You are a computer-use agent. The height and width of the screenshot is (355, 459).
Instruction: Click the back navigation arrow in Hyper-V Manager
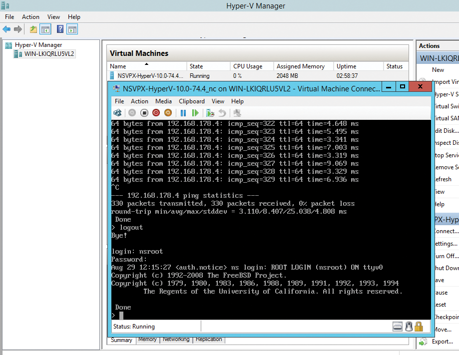pos(6,29)
